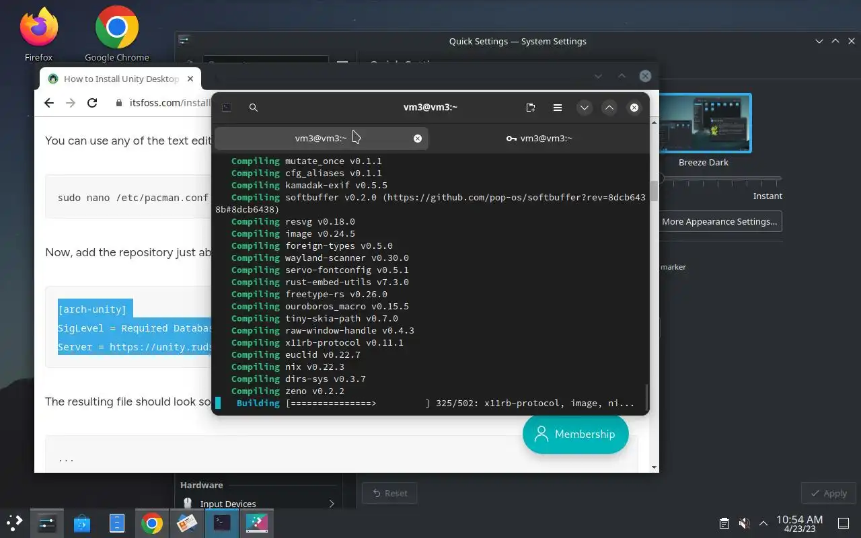Open the terminal search icon
This screenshot has width=861, height=538.
tap(254, 108)
